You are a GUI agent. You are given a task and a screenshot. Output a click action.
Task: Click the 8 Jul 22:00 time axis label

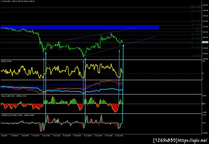click(x=119, y=136)
